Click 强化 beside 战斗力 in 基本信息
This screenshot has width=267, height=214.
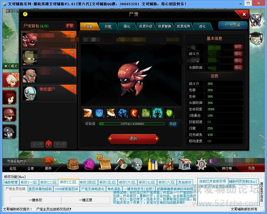[x=238, y=53]
